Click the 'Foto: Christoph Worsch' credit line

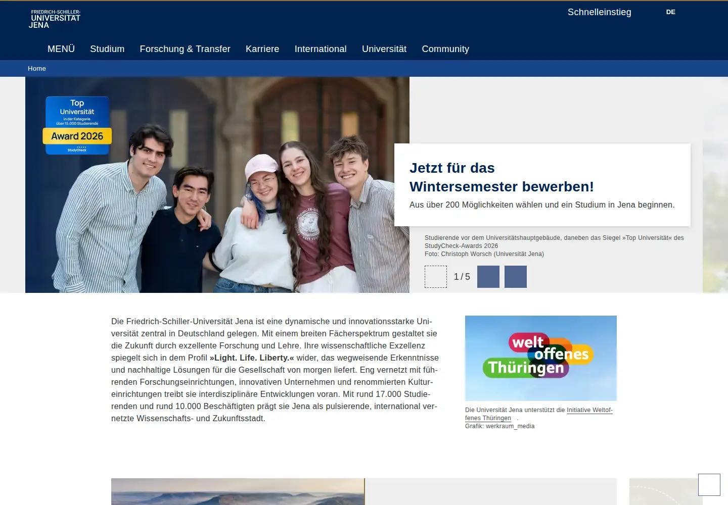484,254
